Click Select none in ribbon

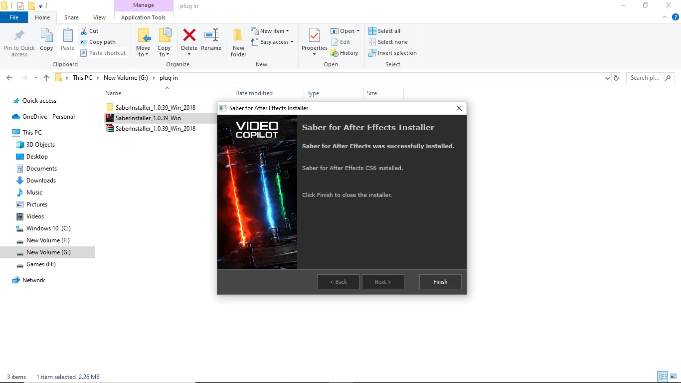click(x=388, y=42)
